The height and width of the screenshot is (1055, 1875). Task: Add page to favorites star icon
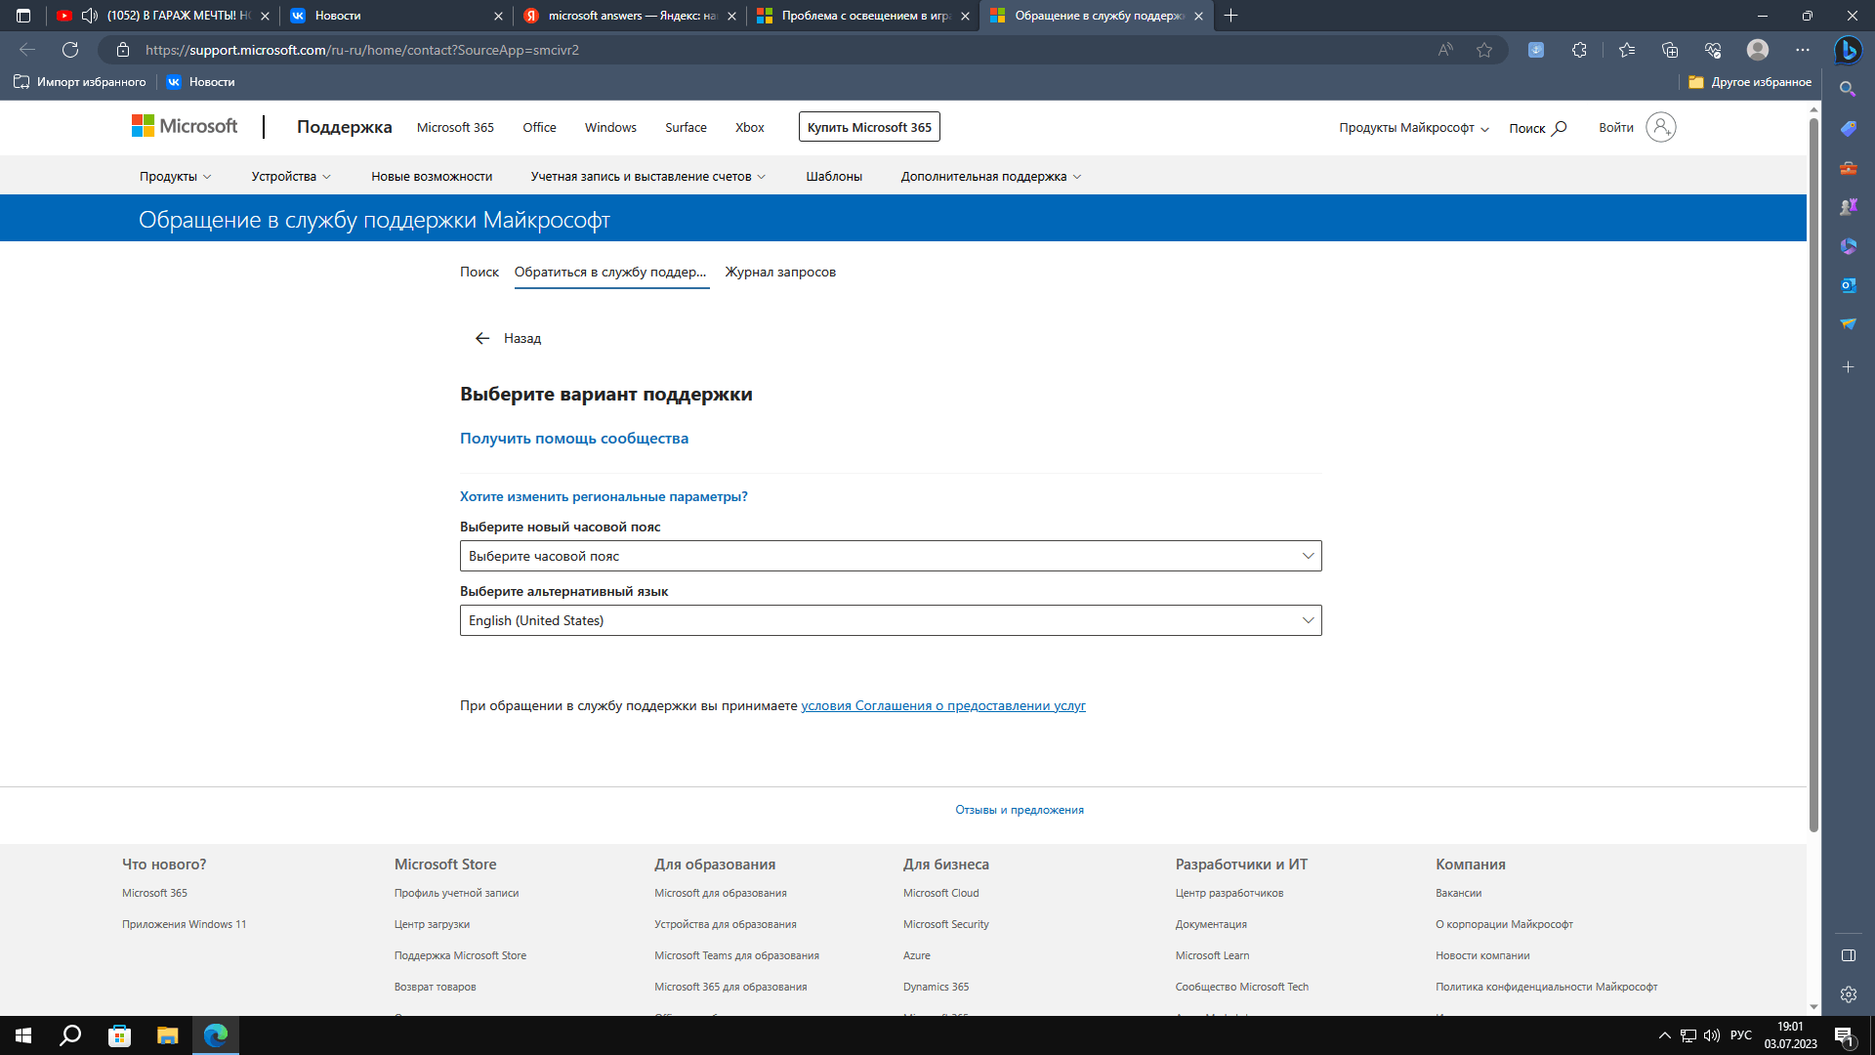tap(1484, 50)
